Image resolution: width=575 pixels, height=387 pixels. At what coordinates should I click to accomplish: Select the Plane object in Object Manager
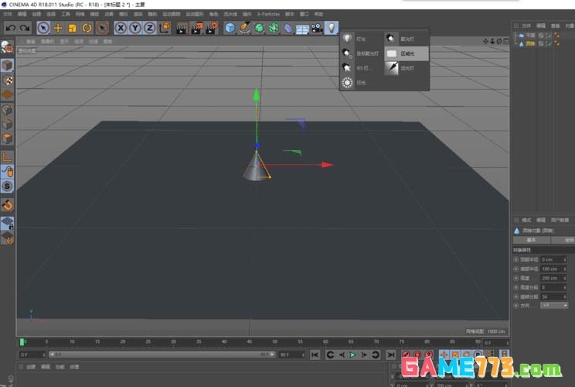coord(531,36)
